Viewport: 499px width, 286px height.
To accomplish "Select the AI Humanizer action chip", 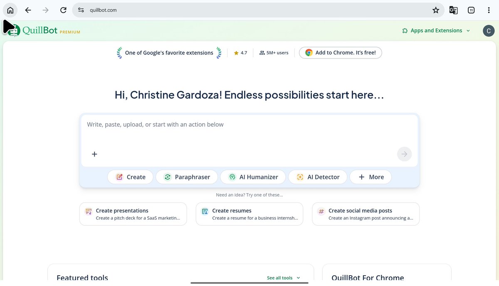I will (253, 177).
